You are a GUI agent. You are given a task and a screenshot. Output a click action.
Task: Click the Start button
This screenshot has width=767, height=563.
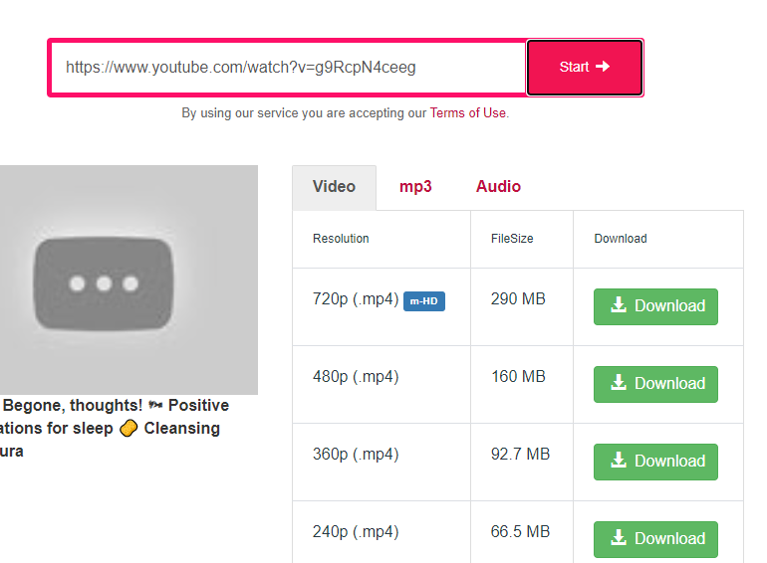pos(585,68)
